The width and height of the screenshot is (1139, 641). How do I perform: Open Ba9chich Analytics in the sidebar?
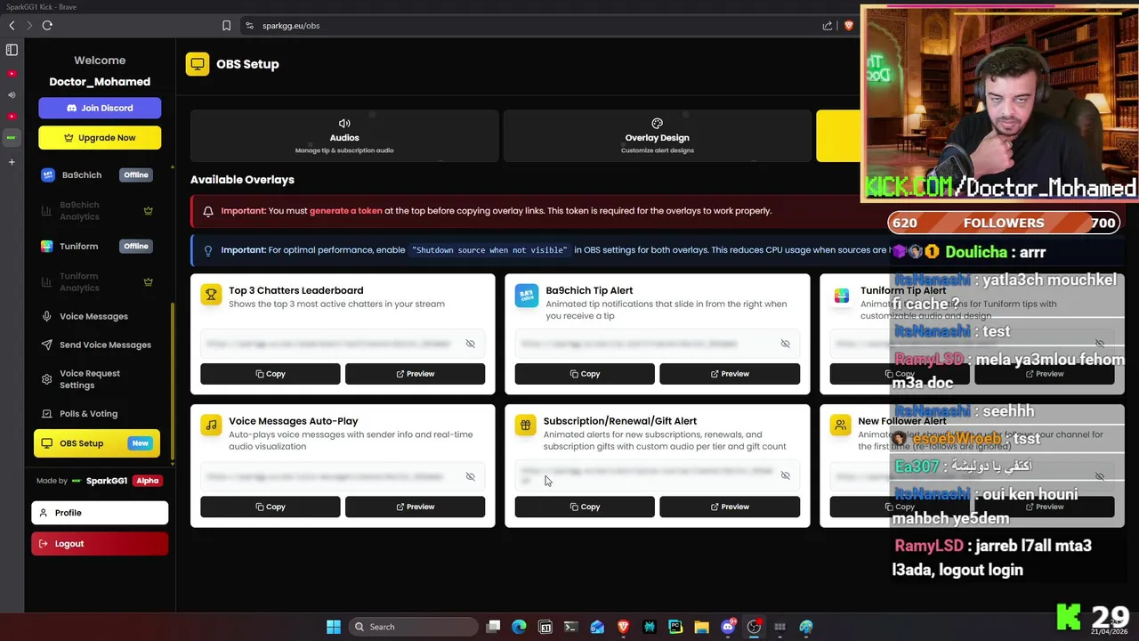pyautogui.click(x=97, y=211)
